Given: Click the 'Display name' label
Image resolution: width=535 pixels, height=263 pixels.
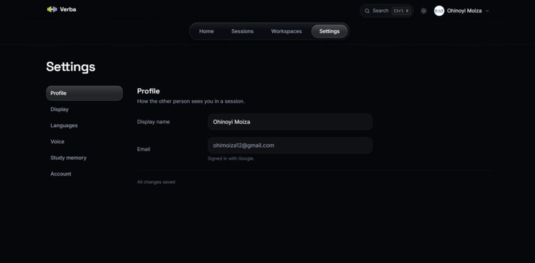Looking at the screenshot, I should coord(153,122).
